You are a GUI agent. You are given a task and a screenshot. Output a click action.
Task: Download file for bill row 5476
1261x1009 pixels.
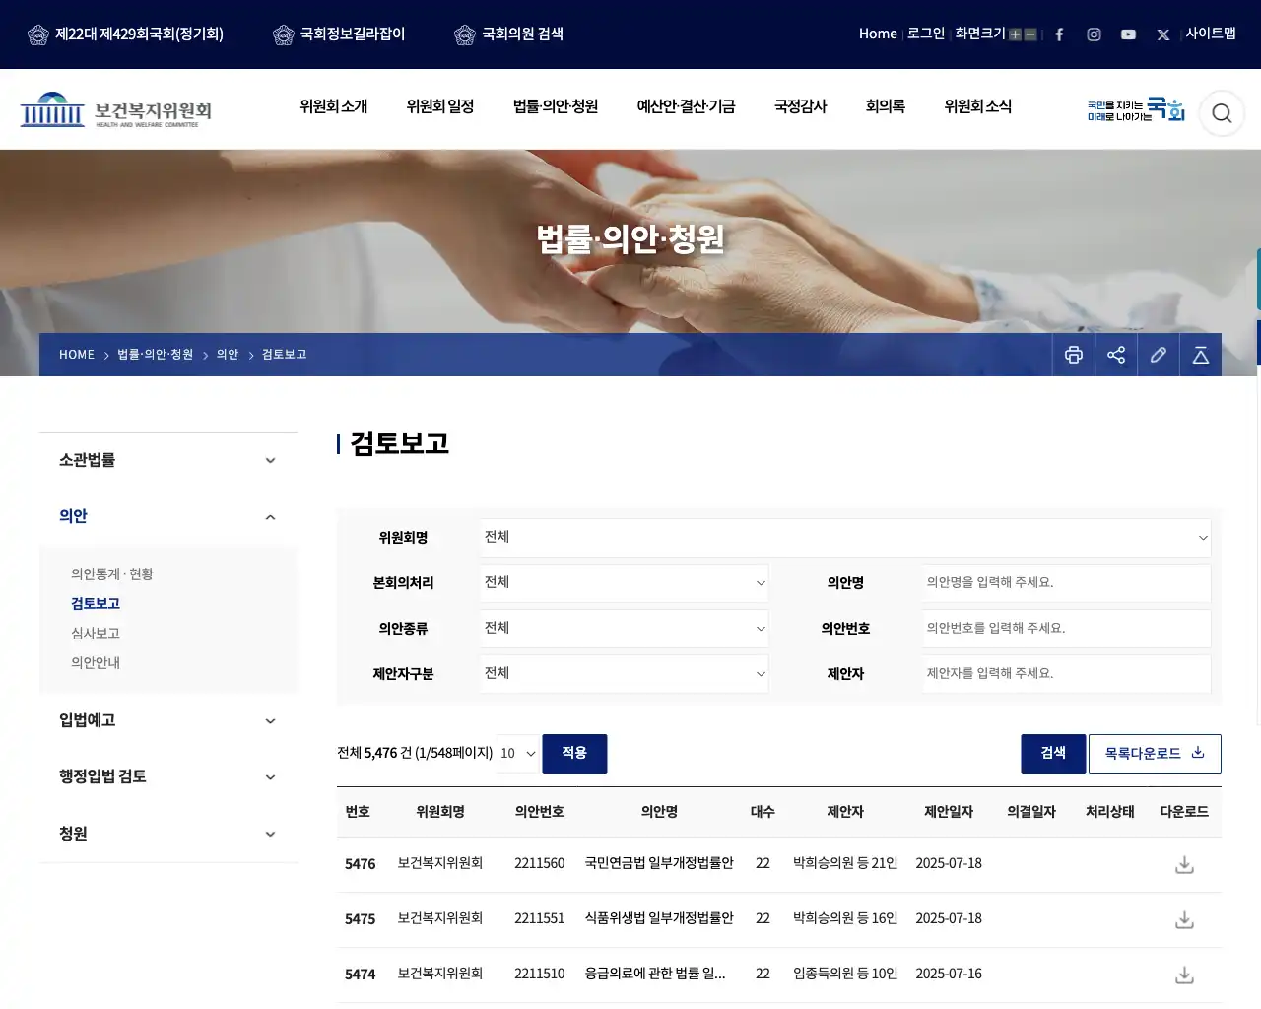point(1184,864)
